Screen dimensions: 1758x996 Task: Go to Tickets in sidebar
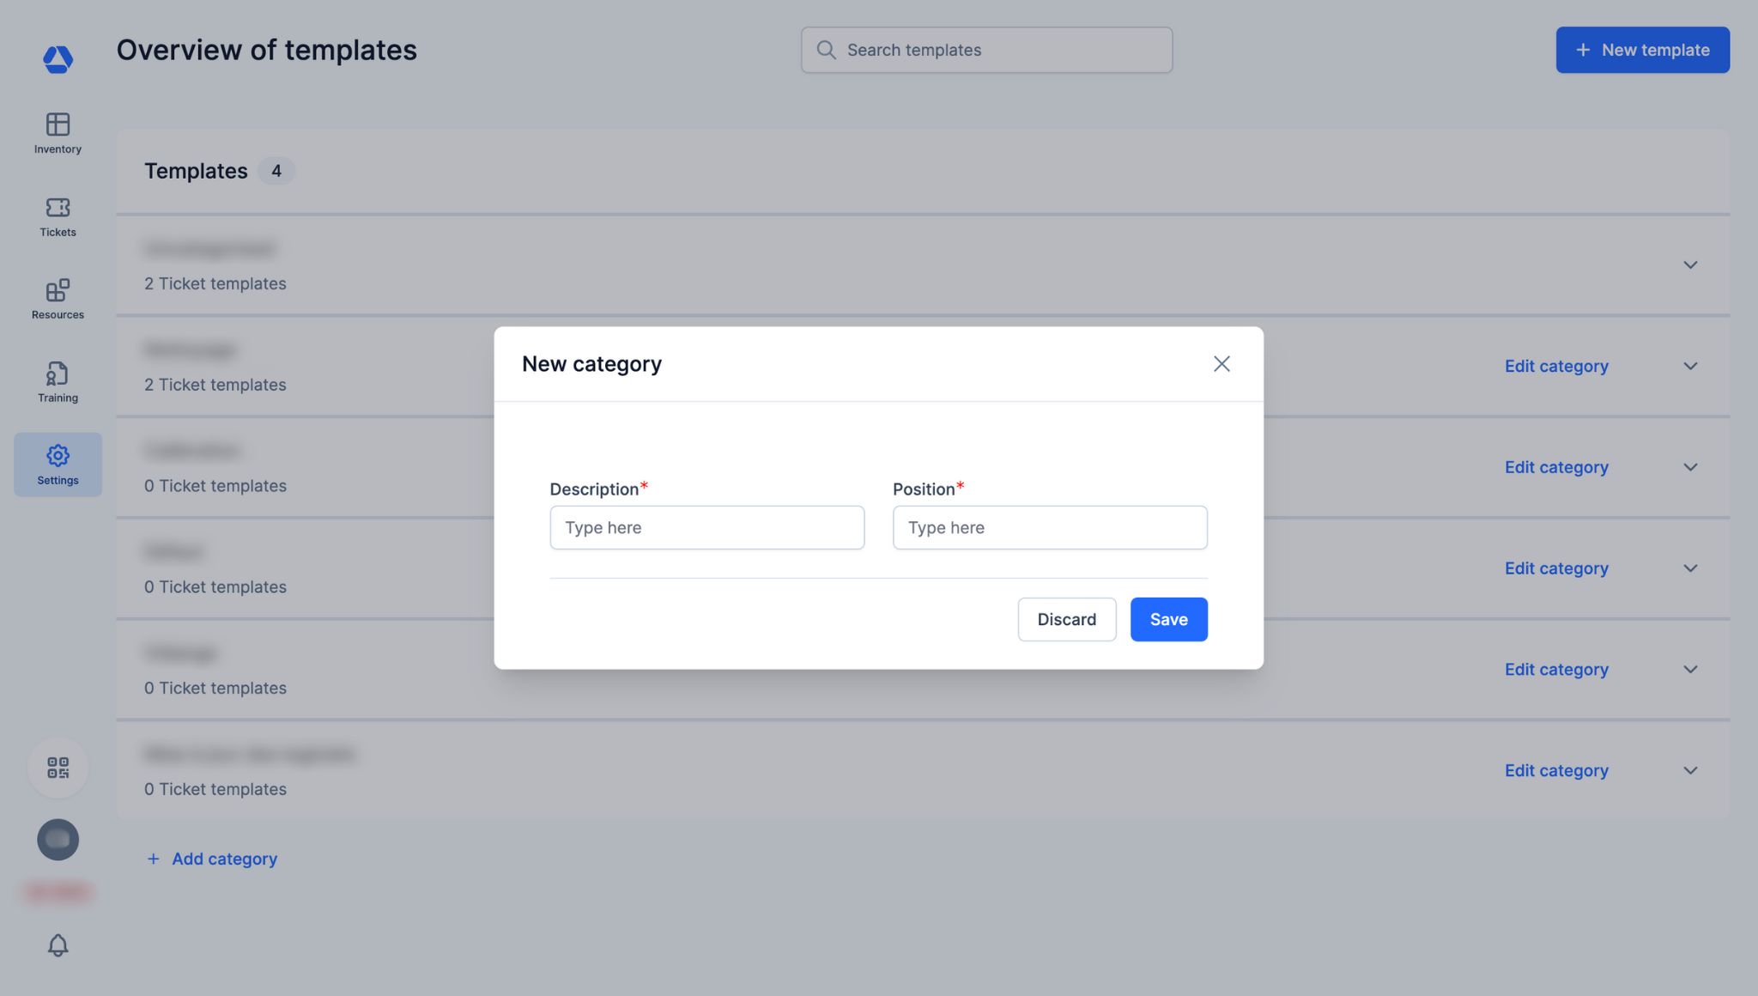58,208
